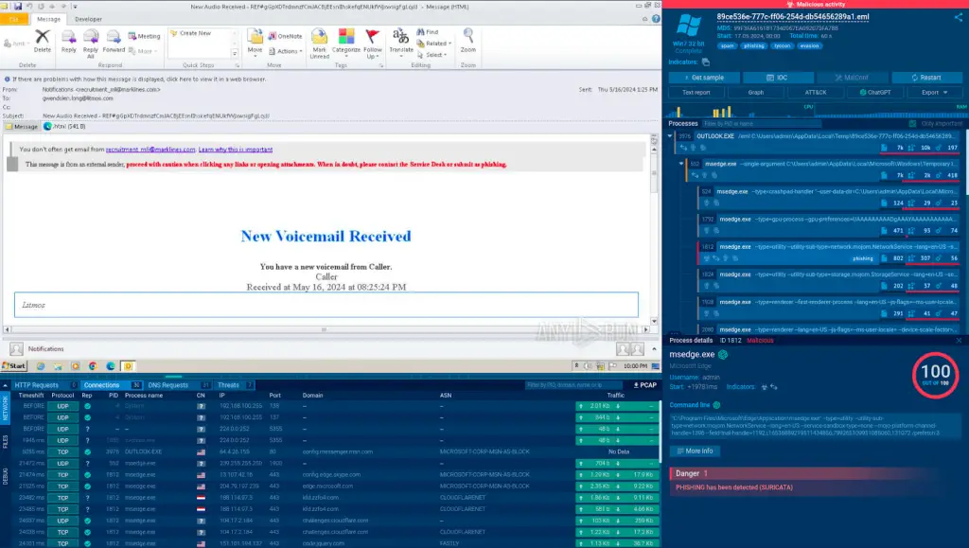This screenshot has height=548, width=969.
Task: Switch to the Developer ribbon tab
Action: 88,19
